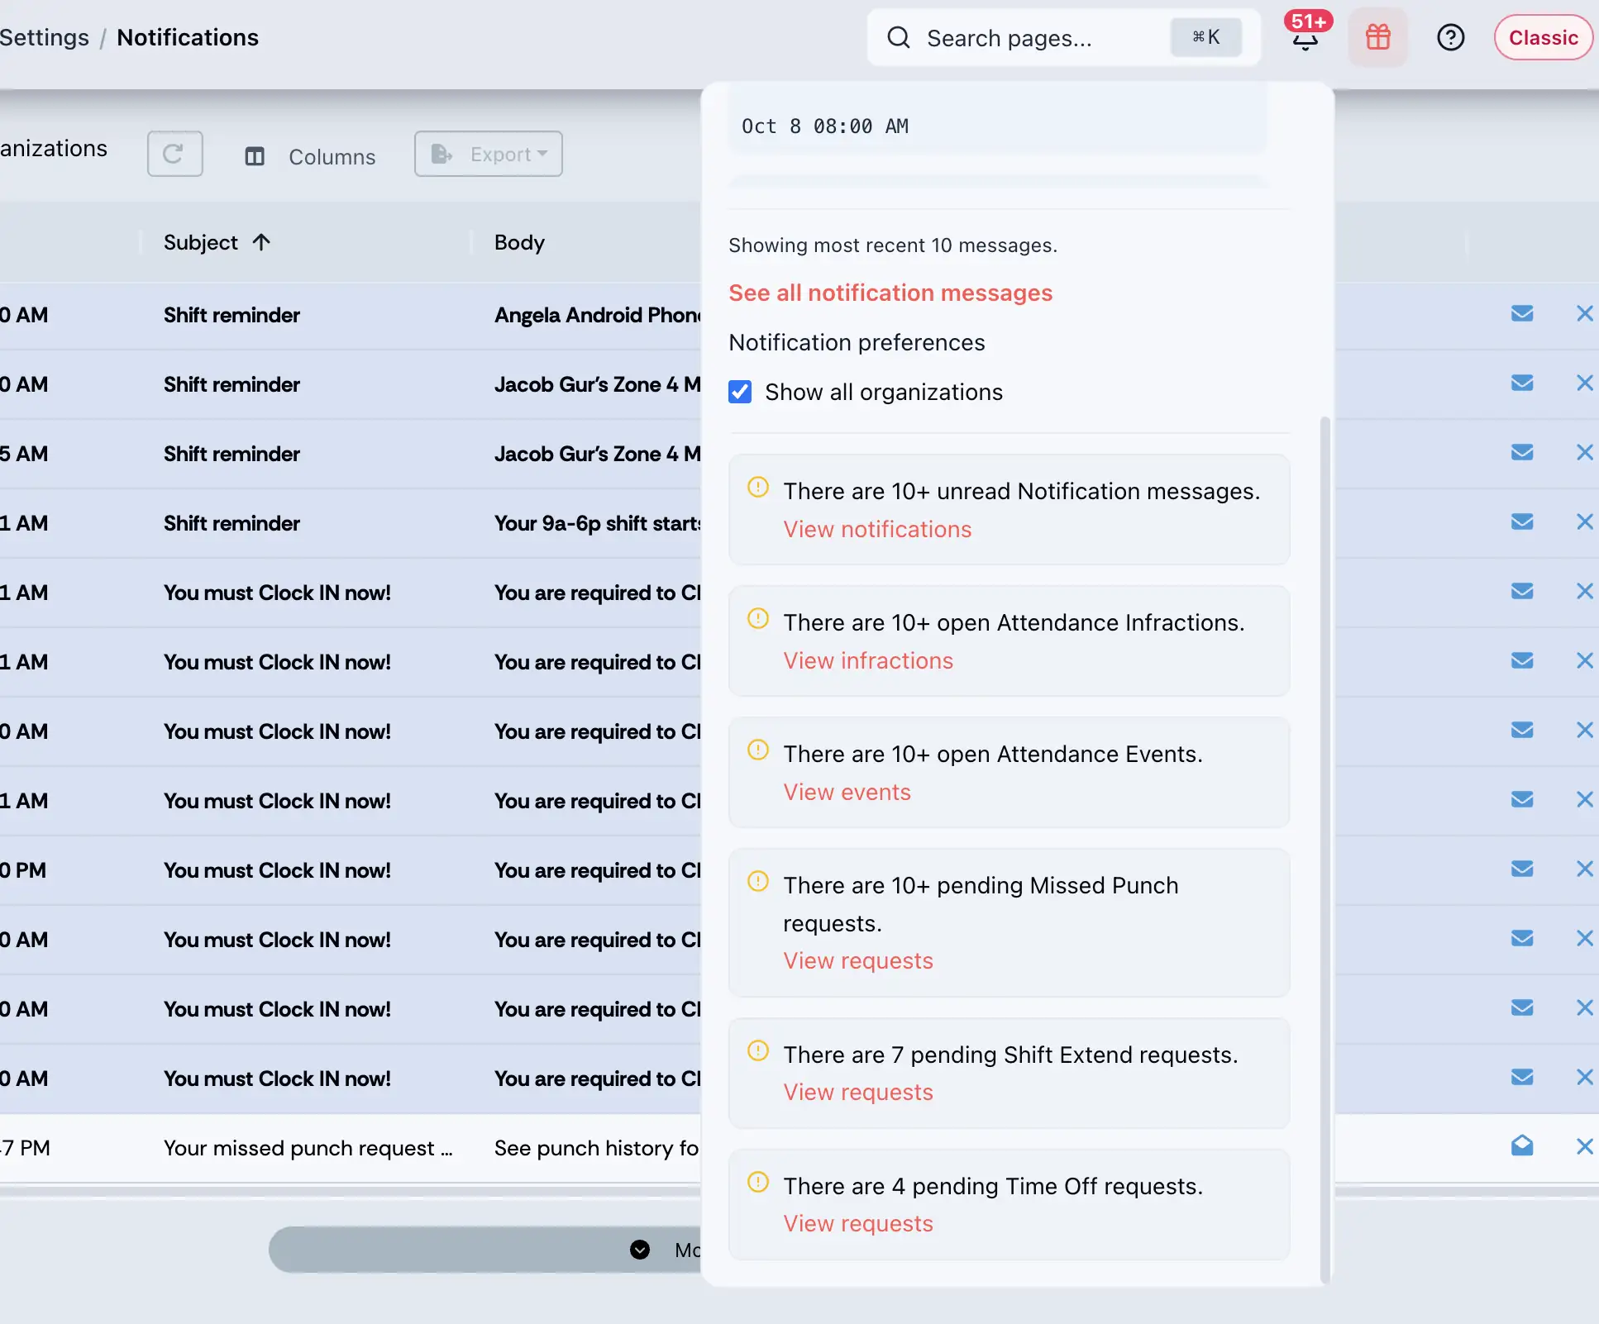Dismiss the Your 9a-6p shift reminder row
This screenshot has width=1599, height=1324.
[1584, 522]
